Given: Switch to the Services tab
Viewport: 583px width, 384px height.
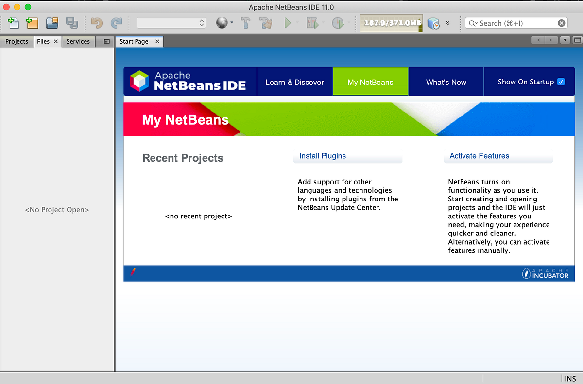Looking at the screenshot, I should pos(78,41).
